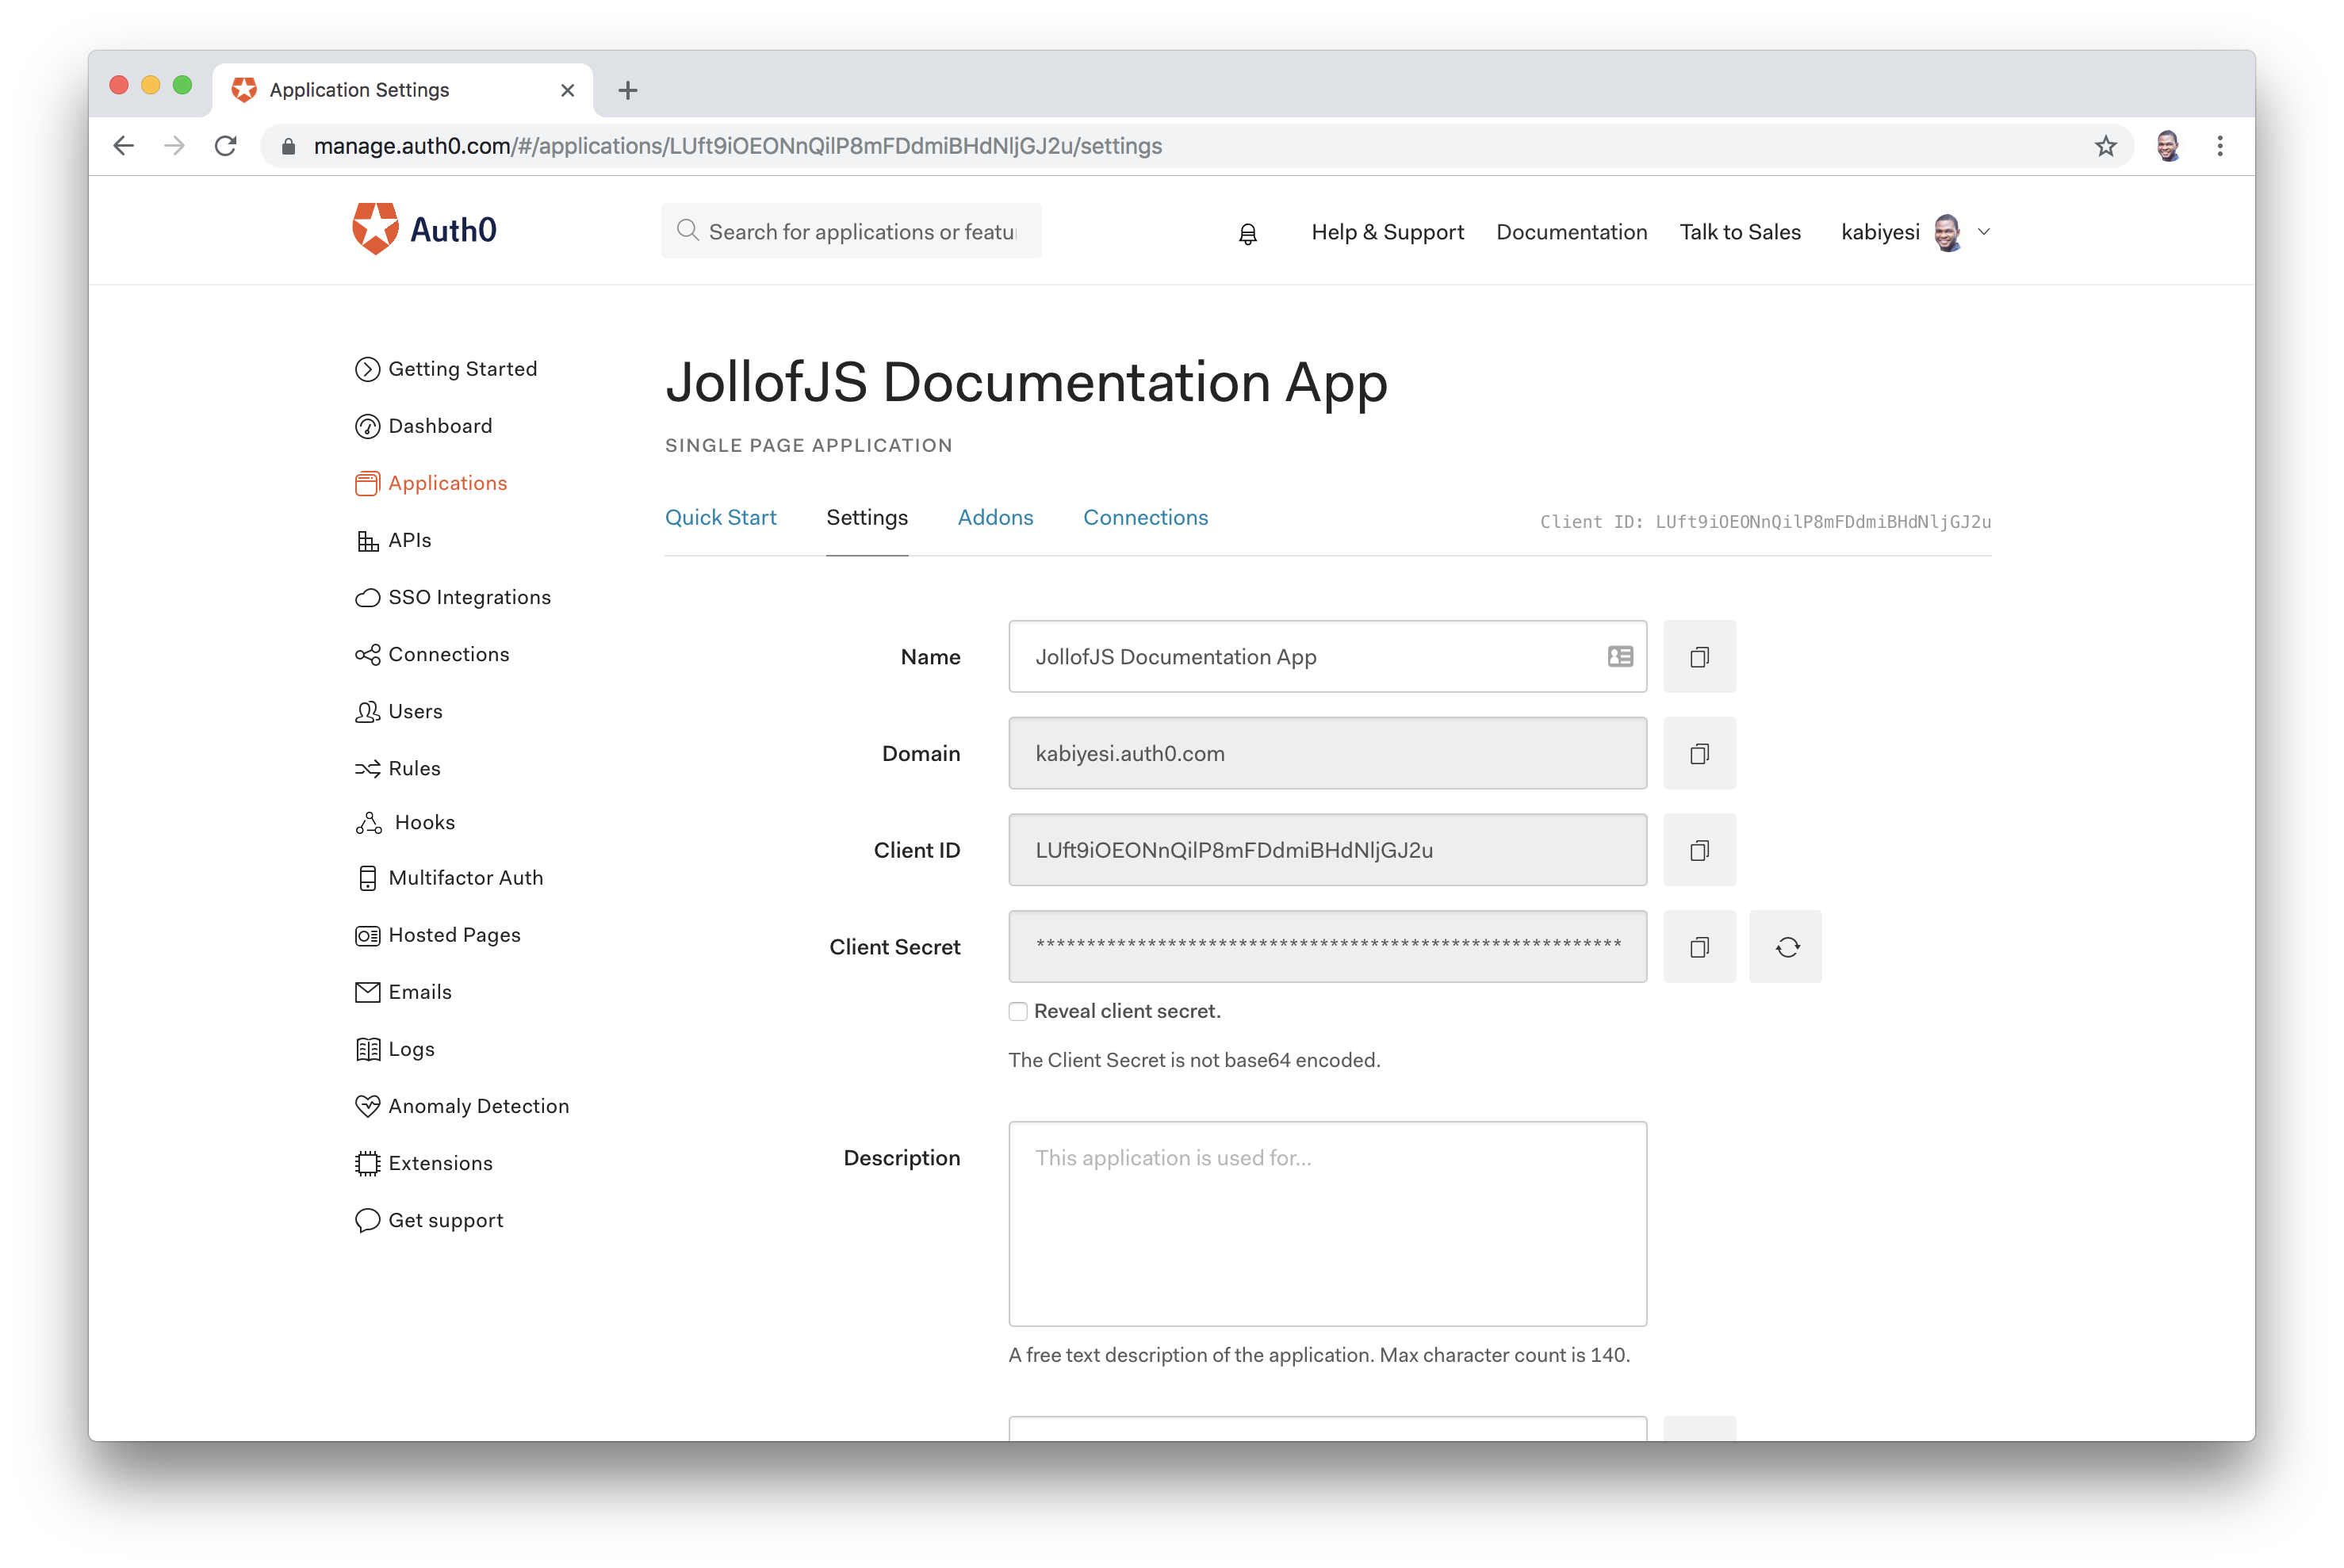The height and width of the screenshot is (1568, 2344).
Task: Expand the kabiyesi account dropdown
Action: tap(1984, 232)
